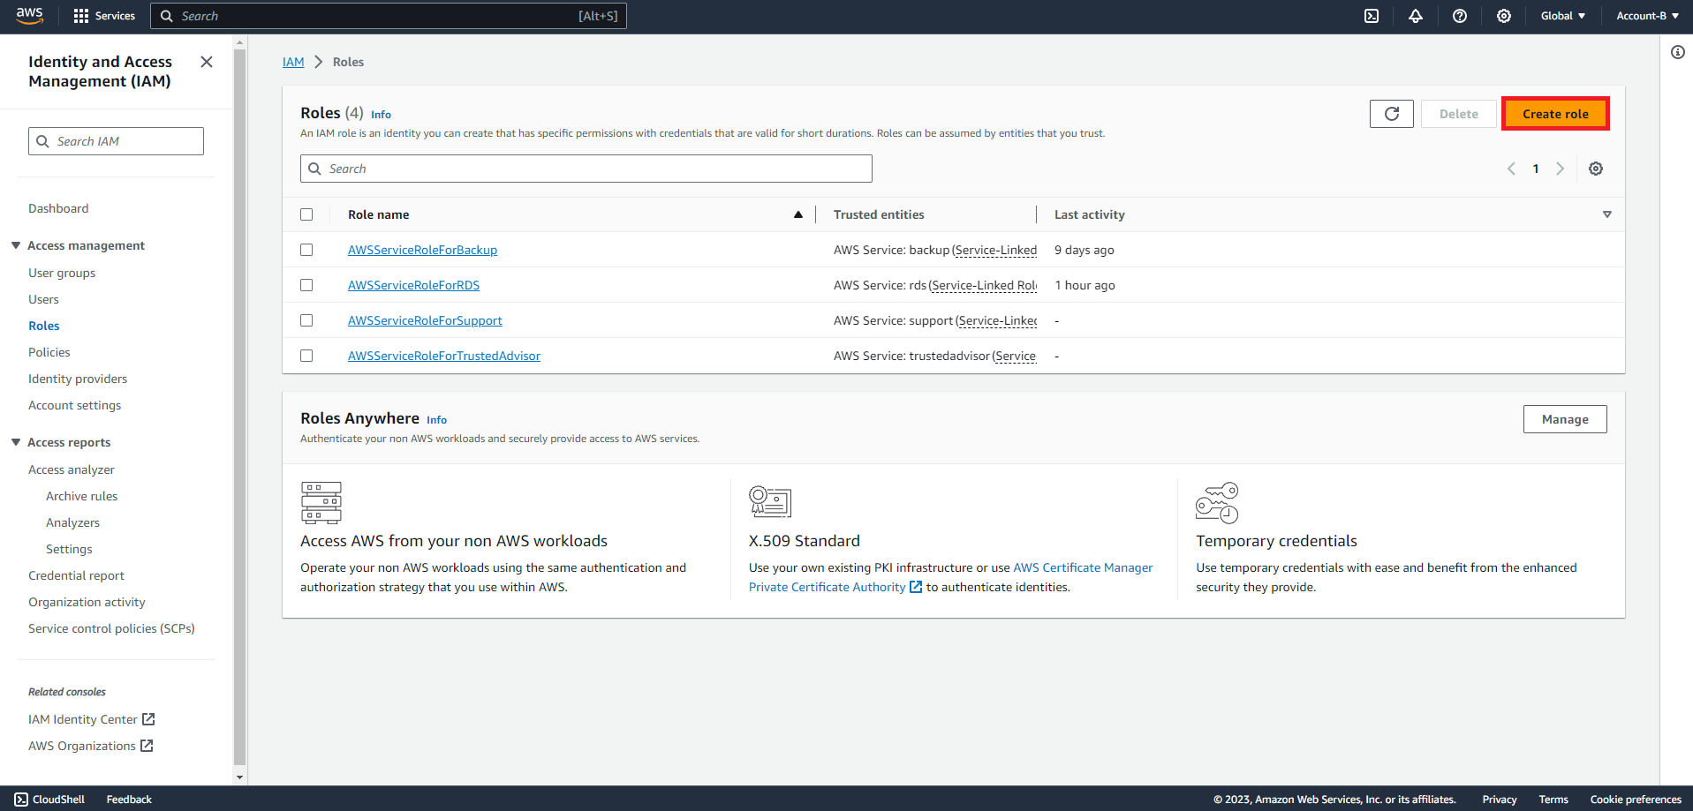Click the IAM breadcrumb link
This screenshot has width=1693, height=811.
click(x=293, y=62)
